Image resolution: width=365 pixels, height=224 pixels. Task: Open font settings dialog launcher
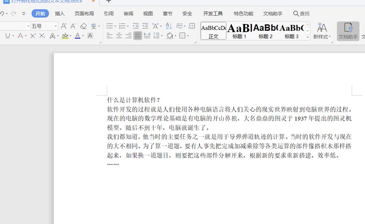coord(100,42)
